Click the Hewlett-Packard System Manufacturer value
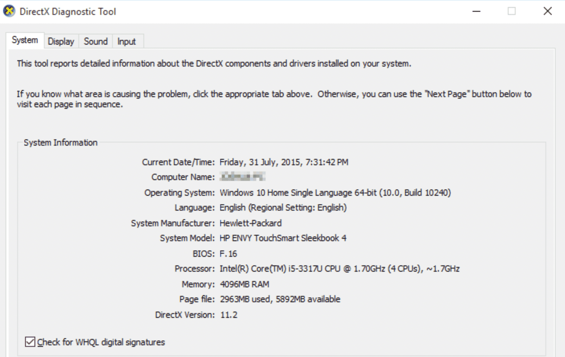This screenshot has width=565, height=357. point(250,223)
